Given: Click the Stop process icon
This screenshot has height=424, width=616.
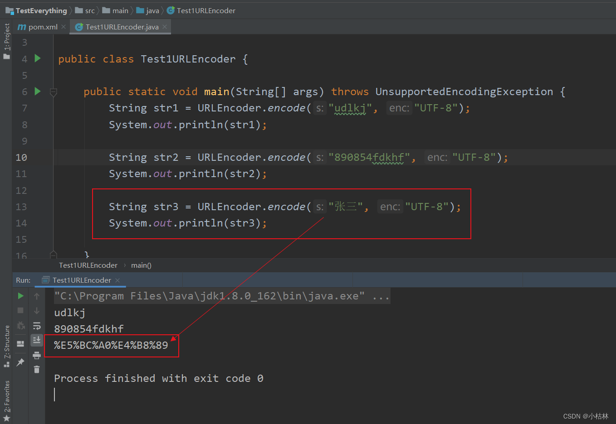Looking at the screenshot, I should (x=20, y=310).
